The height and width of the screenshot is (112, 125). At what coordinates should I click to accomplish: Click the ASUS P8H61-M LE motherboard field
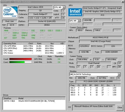click(x=101, y=38)
